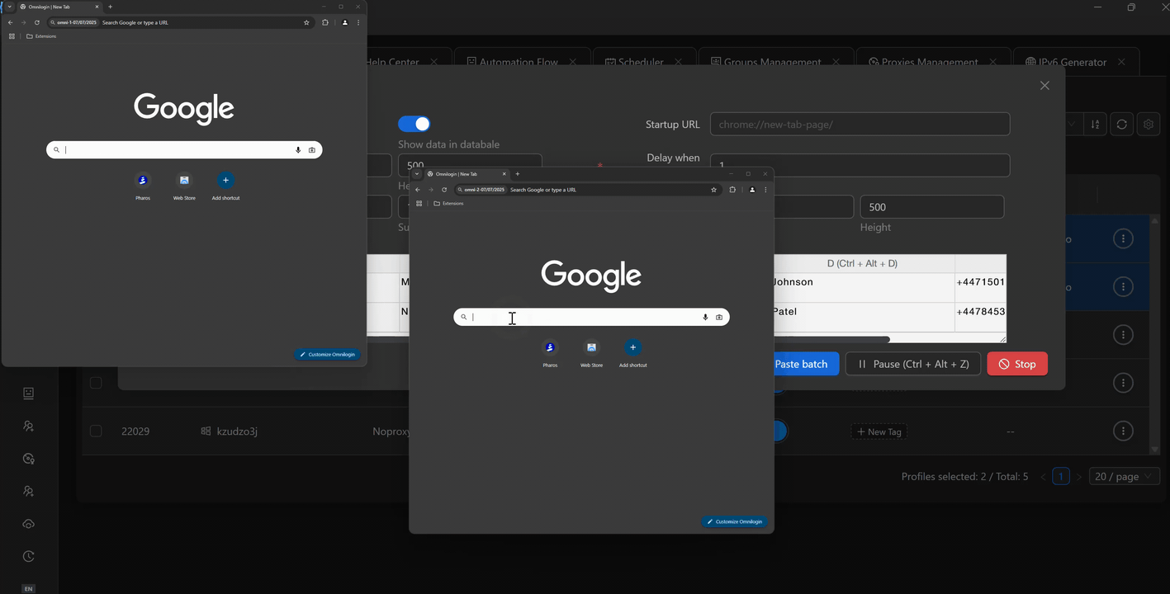Click the microphone voice search icon in omni-2 window

tap(705, 317)
